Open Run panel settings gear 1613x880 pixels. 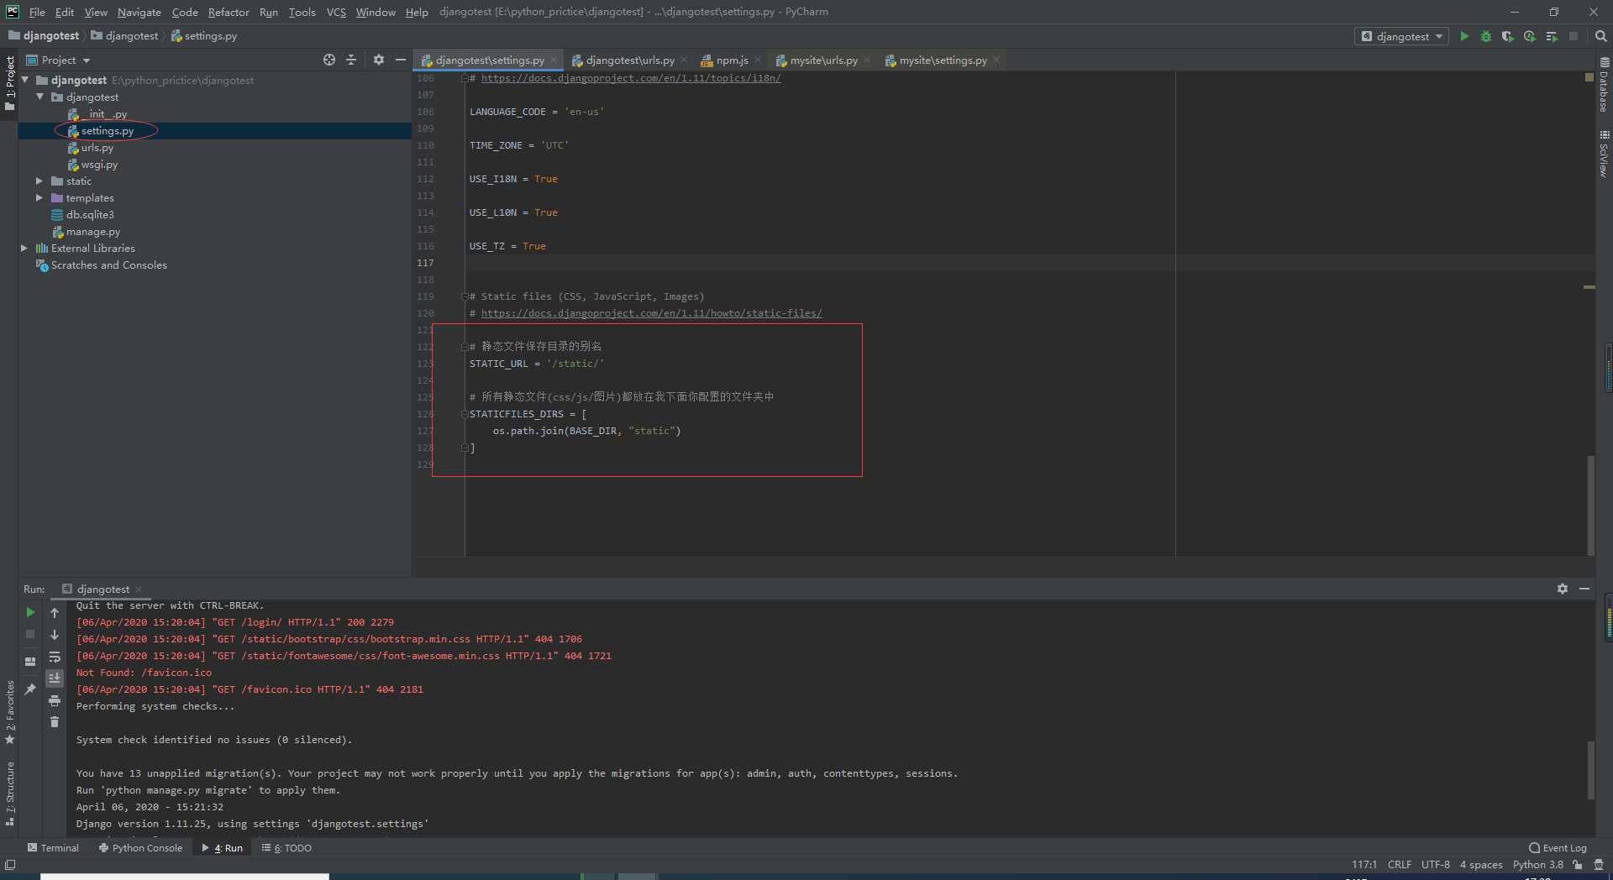tap(1563, 589)
